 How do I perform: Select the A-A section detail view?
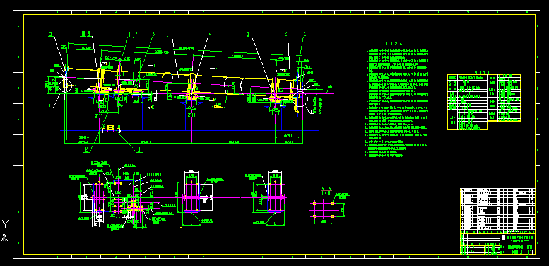point(324,209)
